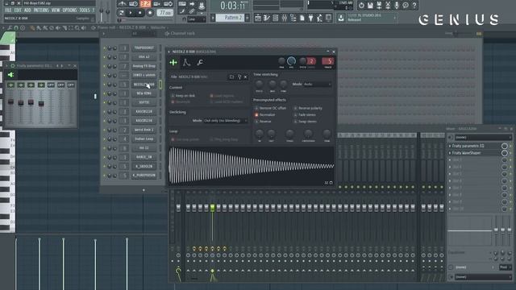This screenshot has height=290, width=516.
Task: Toggle Keep on disk checkbox
Action: (x=173, y=96)
